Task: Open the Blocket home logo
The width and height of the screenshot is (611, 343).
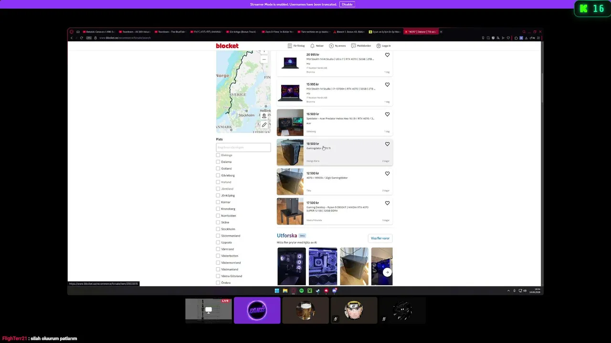Action: [x=227, y=46]
